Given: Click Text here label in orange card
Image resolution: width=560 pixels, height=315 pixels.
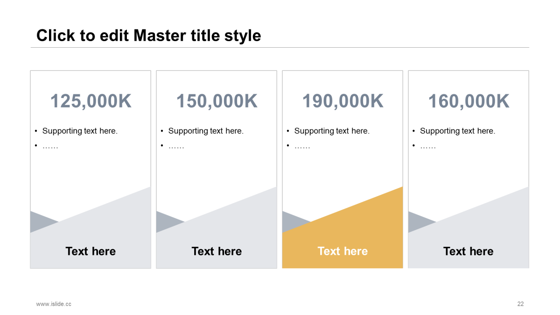Looking at the screenshot, I should coord(343,251).
